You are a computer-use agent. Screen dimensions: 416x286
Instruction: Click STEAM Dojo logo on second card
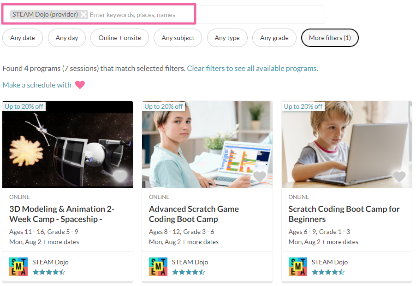[x=158, y=267]
